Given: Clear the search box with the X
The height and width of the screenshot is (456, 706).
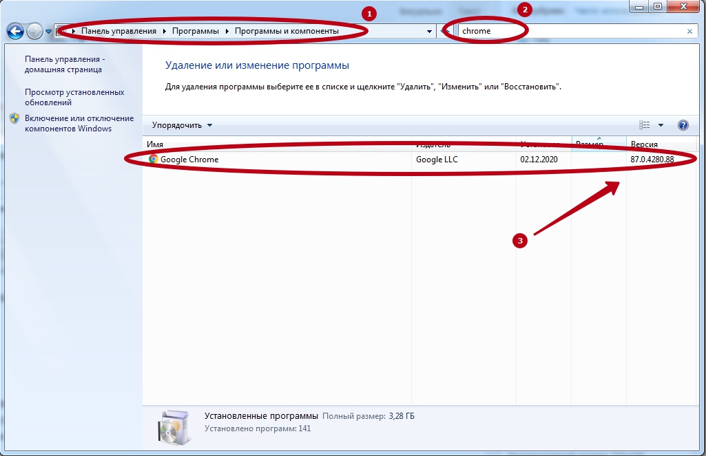Looking at the screenshot, I should [x=689, y=31].
